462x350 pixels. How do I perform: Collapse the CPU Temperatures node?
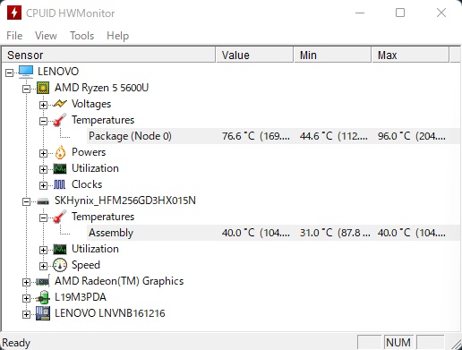43,121
